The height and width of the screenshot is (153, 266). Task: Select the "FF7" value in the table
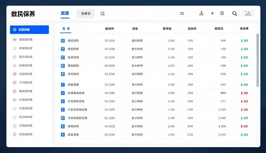click(x=223, y=101)
